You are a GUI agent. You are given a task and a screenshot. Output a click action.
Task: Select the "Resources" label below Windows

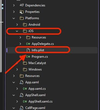coord(32,76)
